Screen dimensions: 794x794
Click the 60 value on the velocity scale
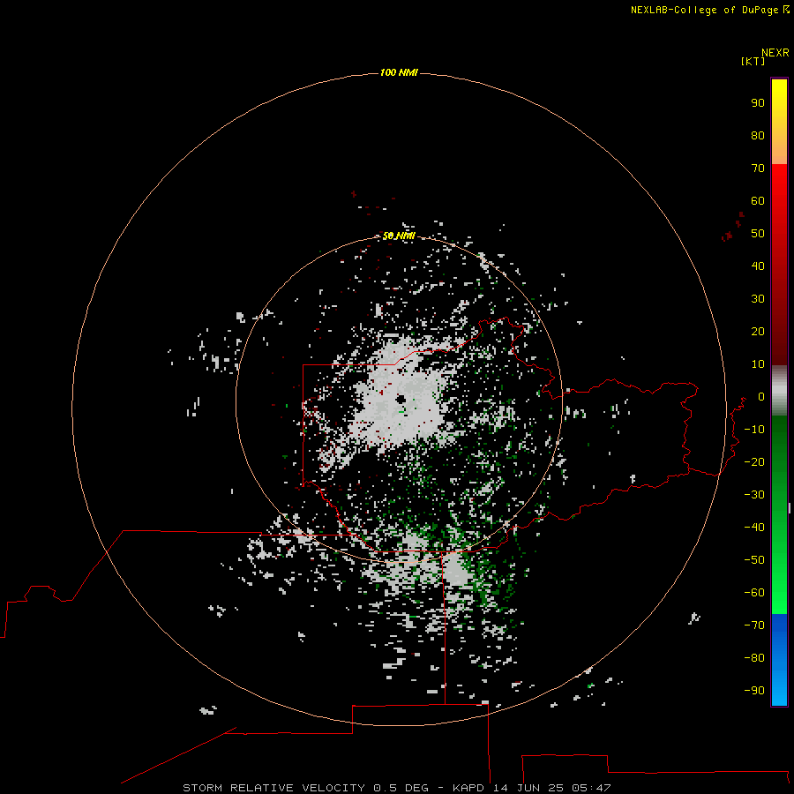point(758,201)
